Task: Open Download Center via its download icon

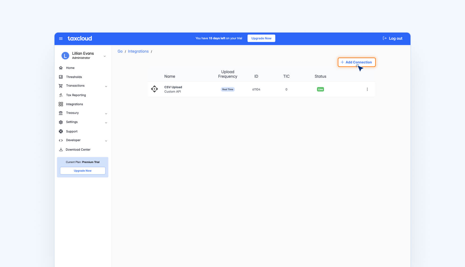Action: point(61,149)
